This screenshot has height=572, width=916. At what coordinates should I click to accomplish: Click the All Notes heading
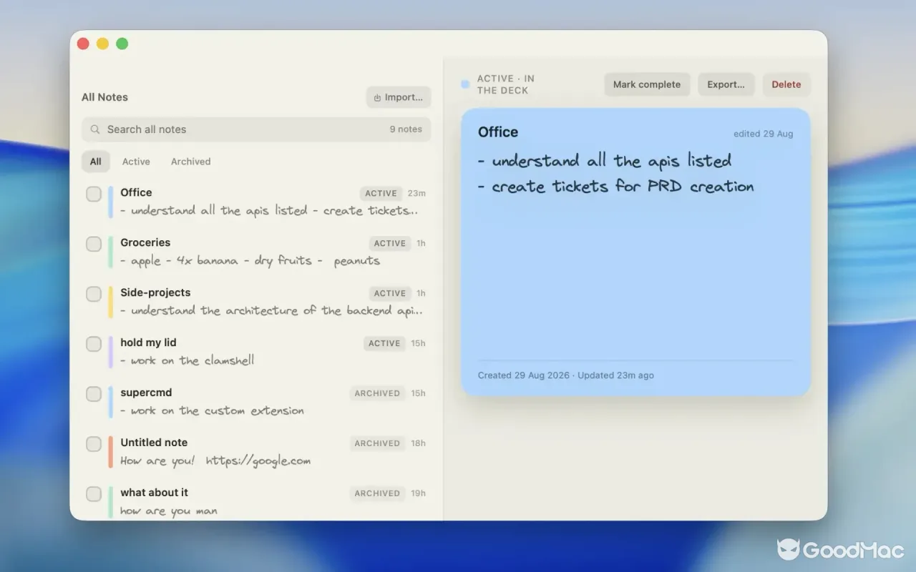104,97
